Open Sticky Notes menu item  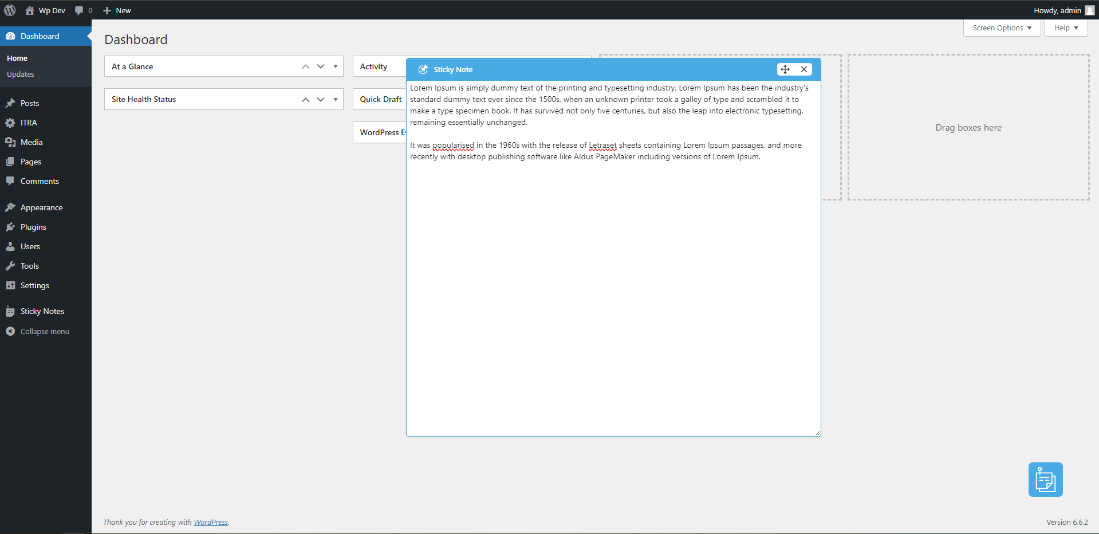click(42, 311)
